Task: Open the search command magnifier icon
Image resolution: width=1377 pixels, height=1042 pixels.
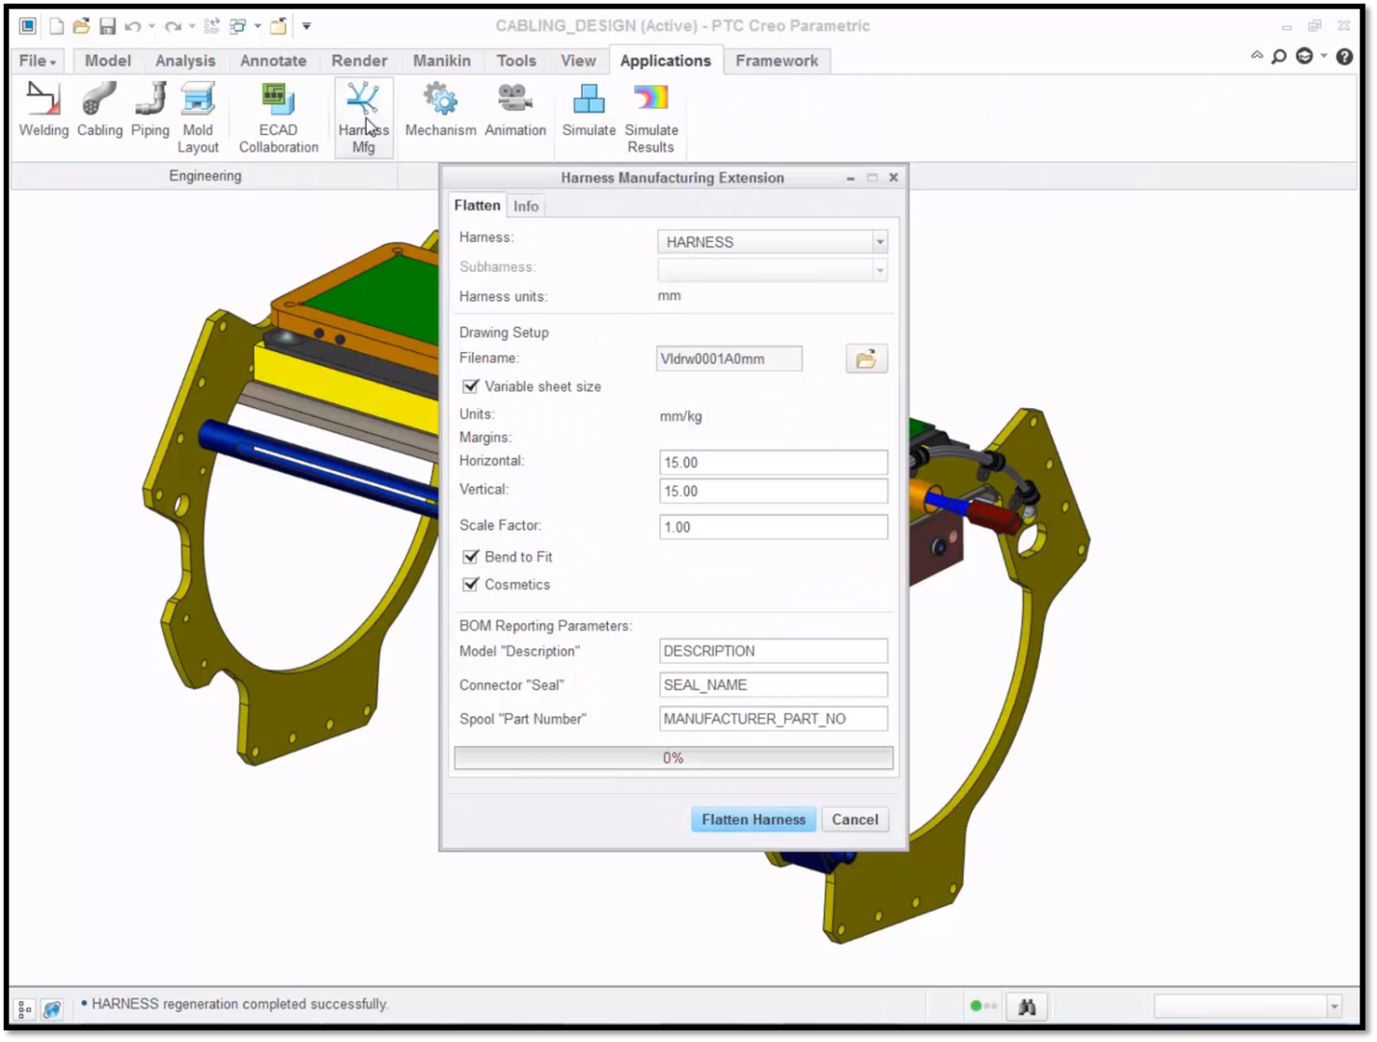Action: 1279,57
